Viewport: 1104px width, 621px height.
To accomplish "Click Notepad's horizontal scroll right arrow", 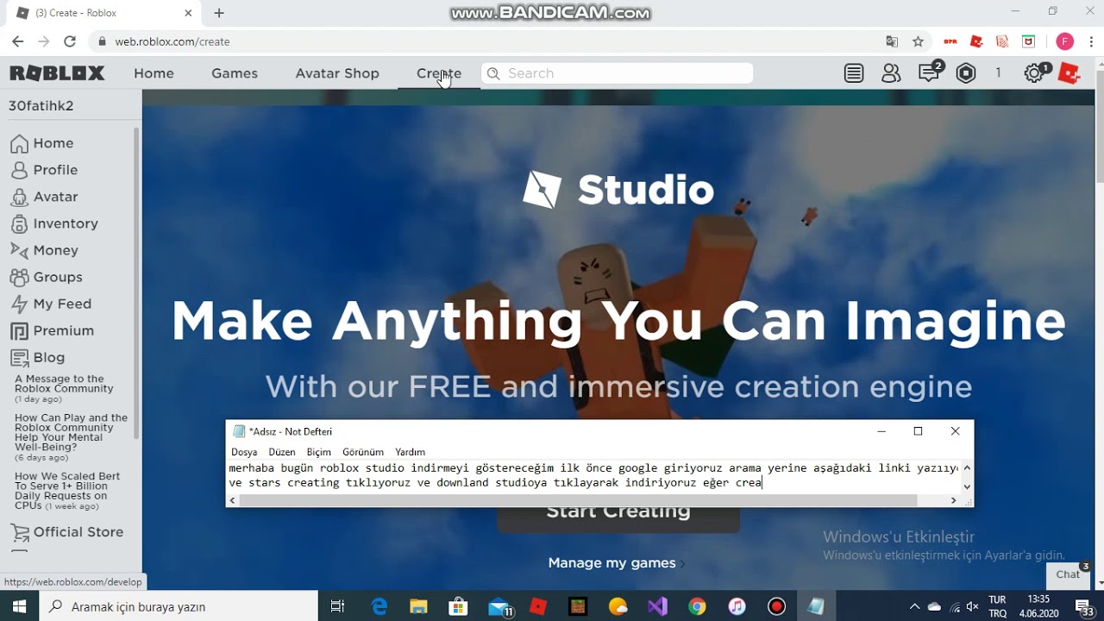I will coord(953,500).
